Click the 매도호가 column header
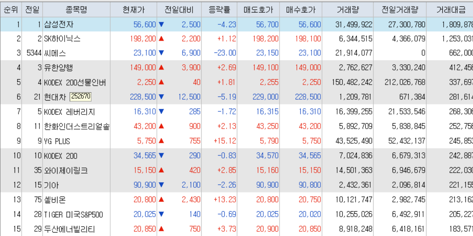The height and width of the screenshot is (236, 473). [259, 10]
